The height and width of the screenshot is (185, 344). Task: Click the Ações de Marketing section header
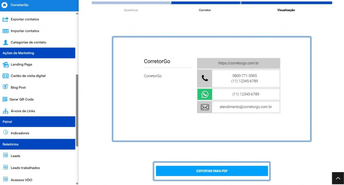[37, 53]
